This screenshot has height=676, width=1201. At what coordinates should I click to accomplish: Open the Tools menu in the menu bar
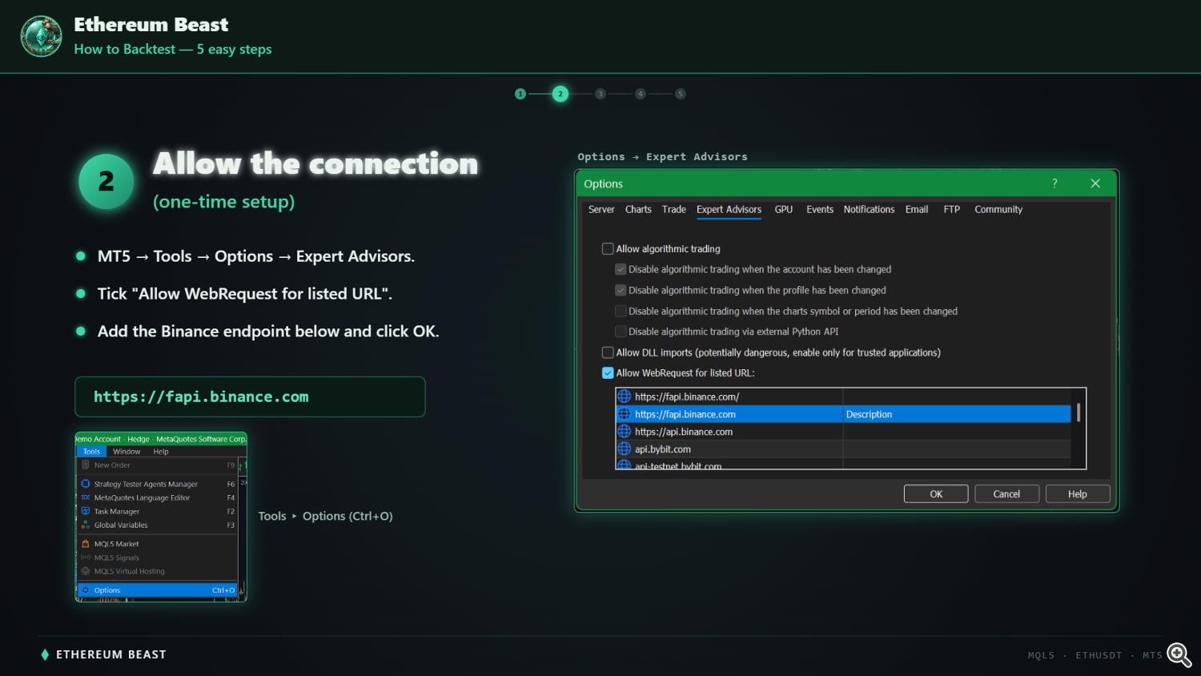click(91, 452)
